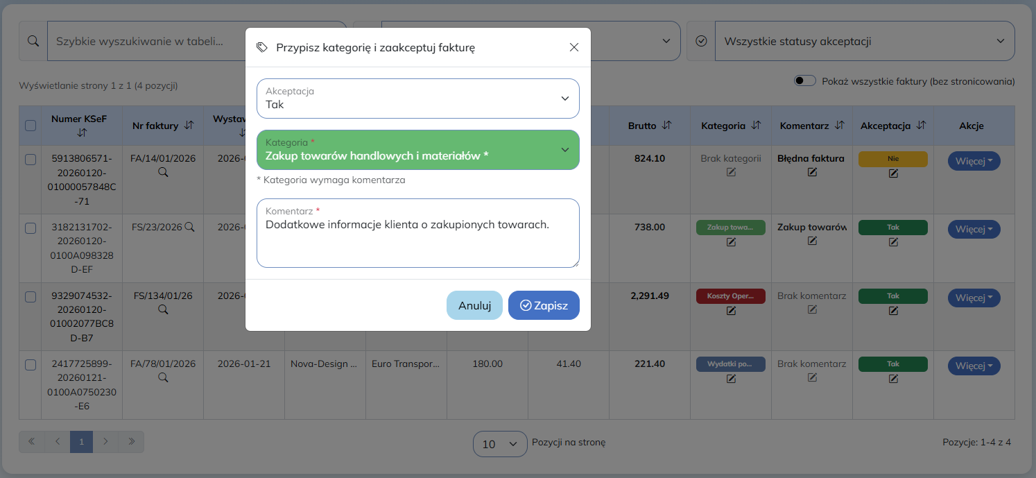Click the Anuluj button
Screen dimensions: 1036x478
coord(474,305)
